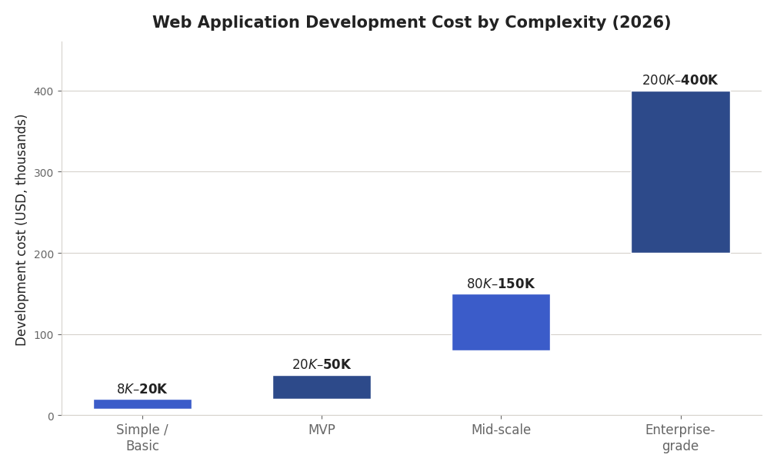Click the 300 y-axis tick label
The height and width of the screenshot is (468, 777).
click(44, 173)
